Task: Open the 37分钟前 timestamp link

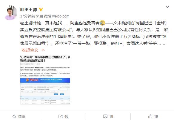Action: [27, 16]
